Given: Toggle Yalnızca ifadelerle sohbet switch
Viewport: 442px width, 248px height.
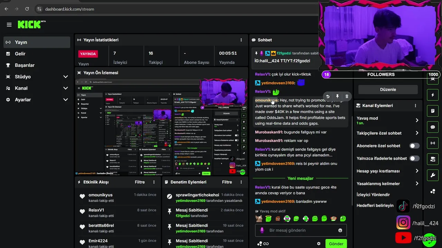Looking at the screenshot, I should pos(414,158).
